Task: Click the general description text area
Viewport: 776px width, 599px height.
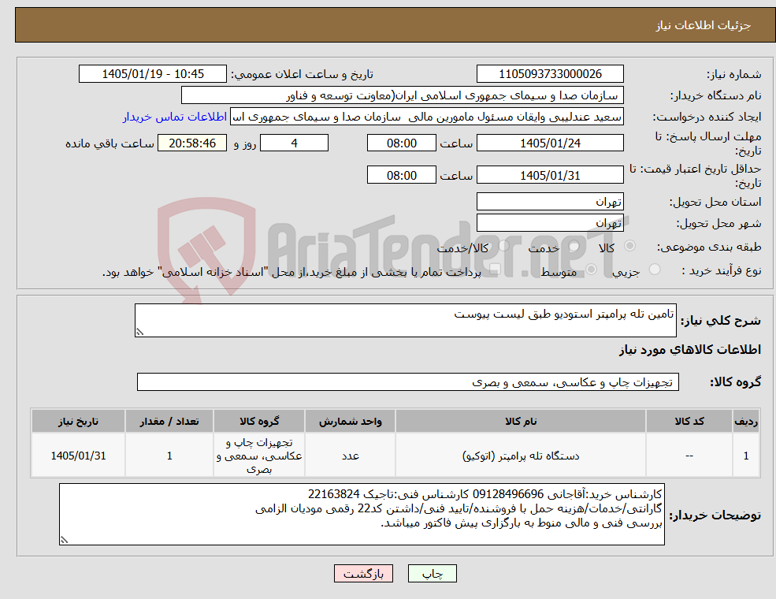Action: coord(405,320)
